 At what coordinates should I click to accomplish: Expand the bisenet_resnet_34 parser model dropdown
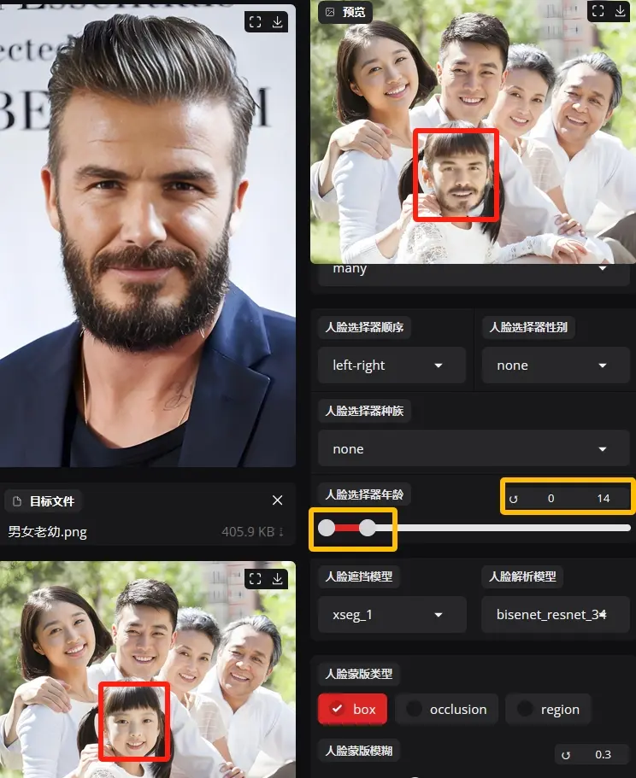pos(555,615)
